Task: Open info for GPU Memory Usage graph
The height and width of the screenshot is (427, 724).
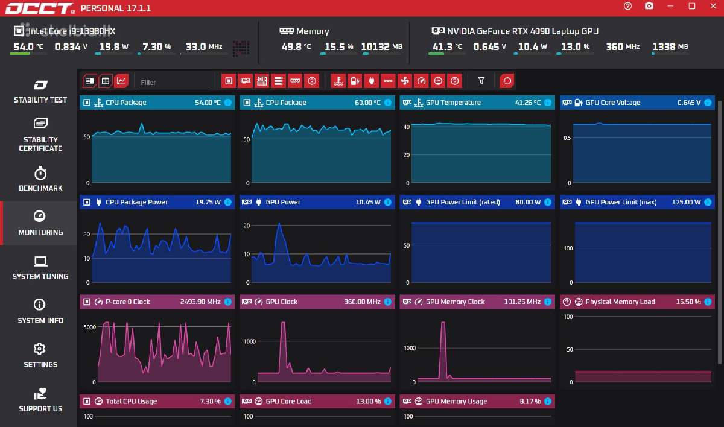Action: [547, 401]
